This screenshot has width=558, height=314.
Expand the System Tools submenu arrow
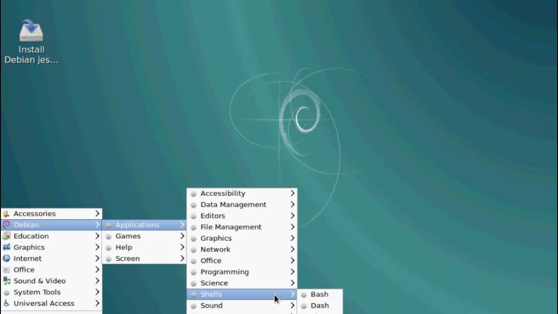coord(97,292)
